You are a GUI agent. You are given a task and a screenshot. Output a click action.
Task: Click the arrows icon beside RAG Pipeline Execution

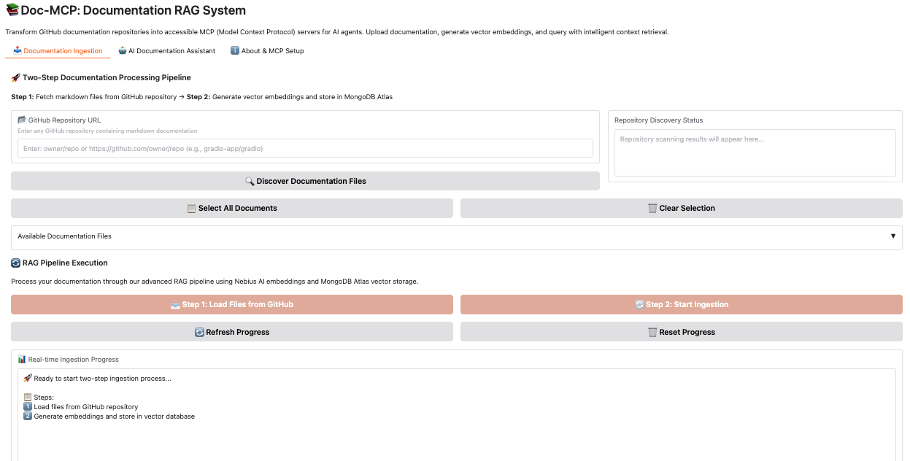click(15, 263)
